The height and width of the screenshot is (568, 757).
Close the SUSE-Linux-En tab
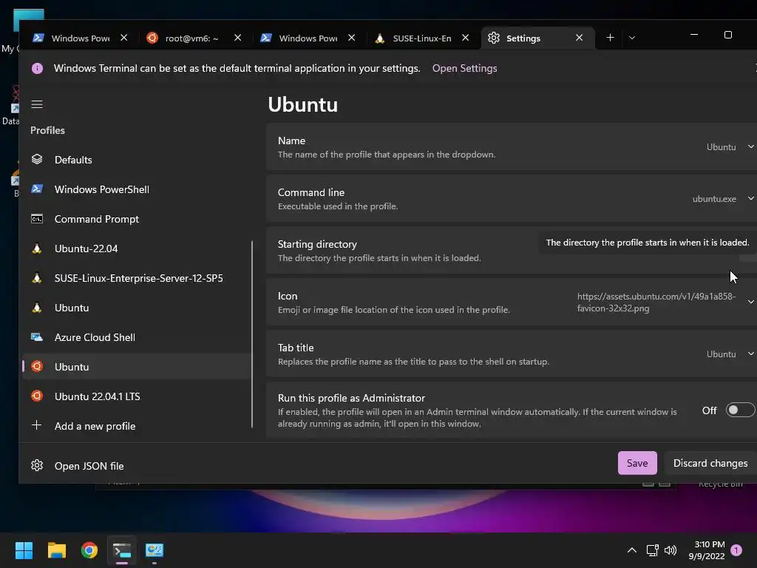[466, 38]
